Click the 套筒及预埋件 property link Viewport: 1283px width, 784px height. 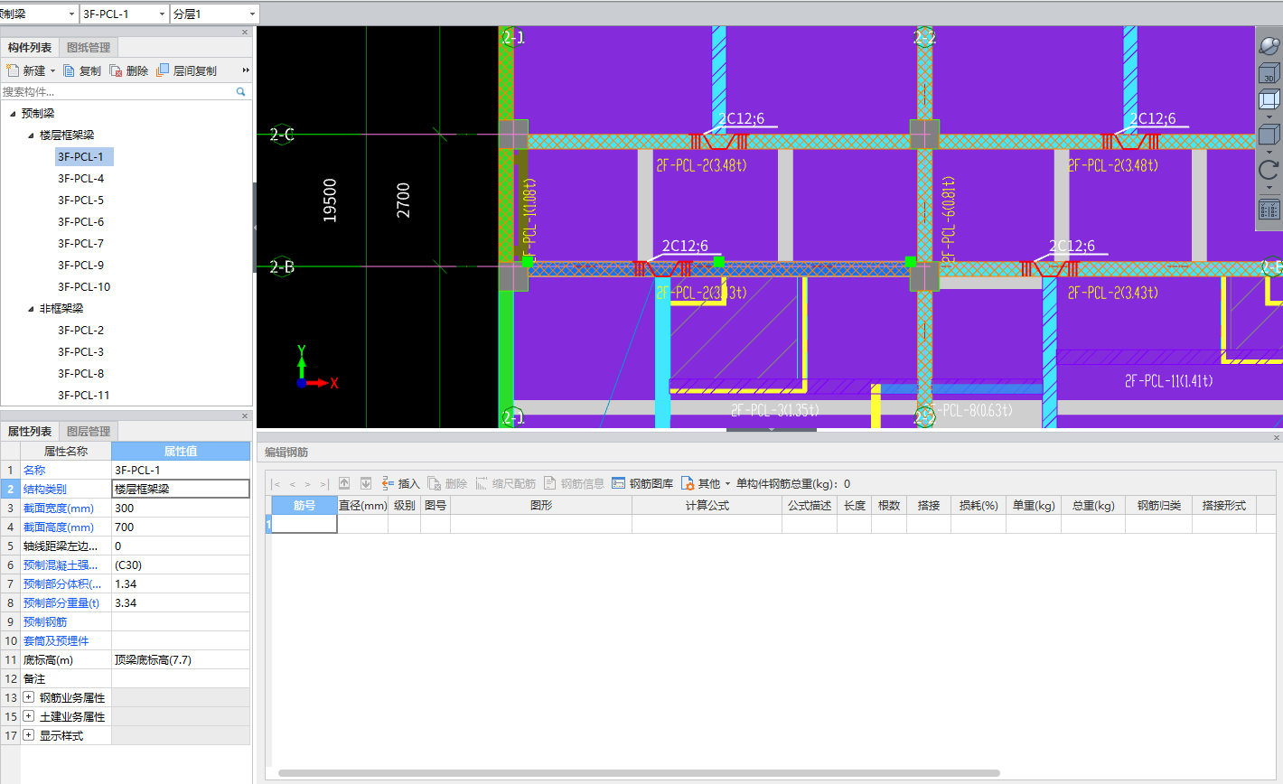(56, 641)
